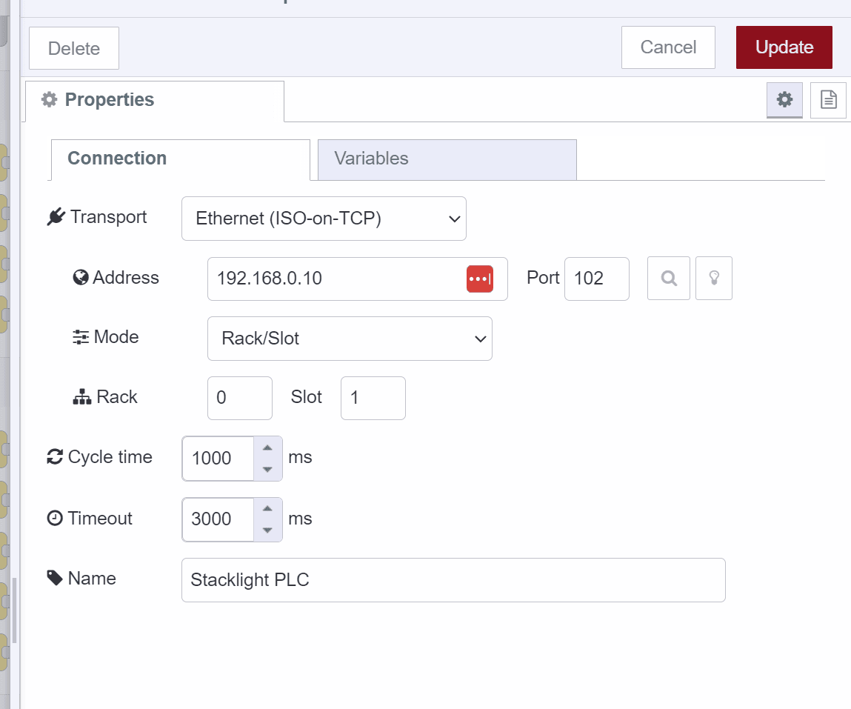
Task: Open the node documentation panel icon
Action: coord(827,99)
